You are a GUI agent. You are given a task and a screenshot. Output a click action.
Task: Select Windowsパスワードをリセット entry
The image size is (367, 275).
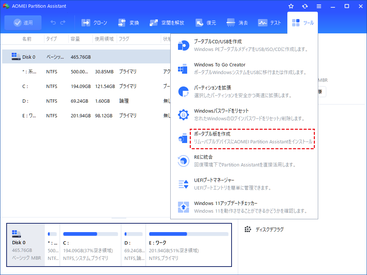coord(244,114)
